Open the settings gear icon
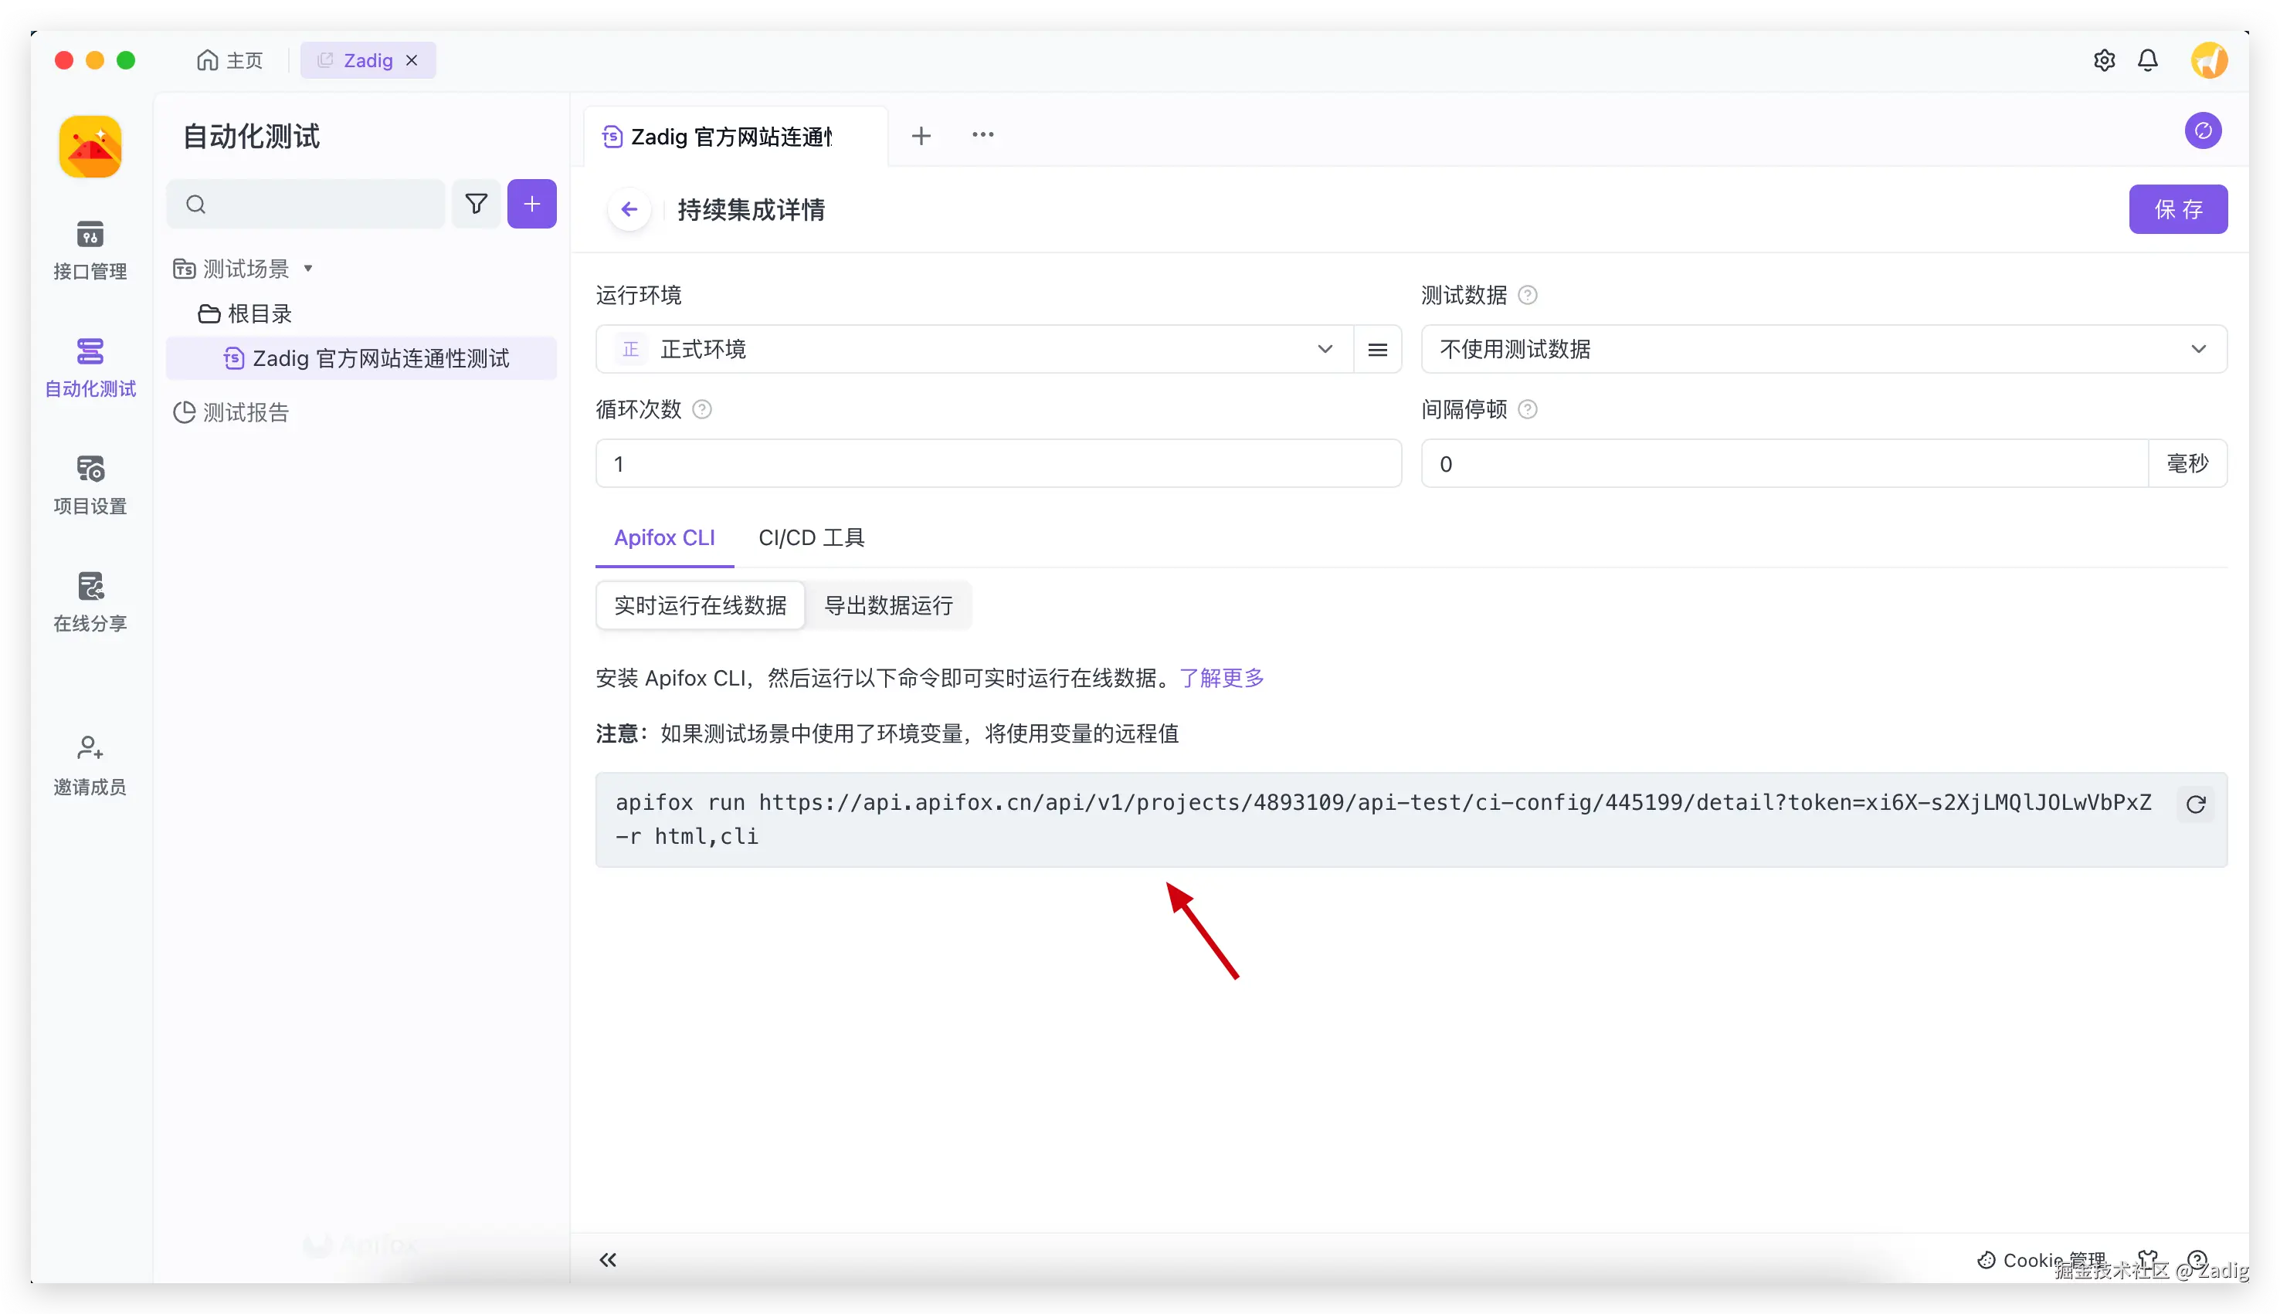The image size is (2280, 1314). (2103, 60)
